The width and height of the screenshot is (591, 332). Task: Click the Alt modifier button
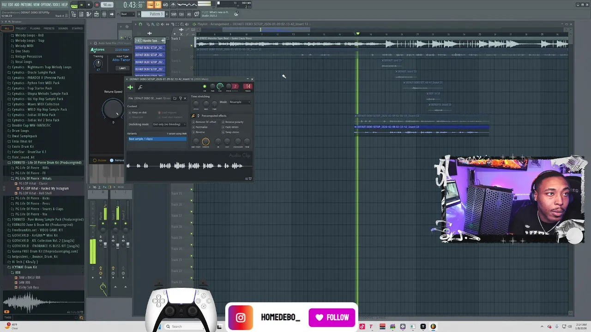click(189, 14)
